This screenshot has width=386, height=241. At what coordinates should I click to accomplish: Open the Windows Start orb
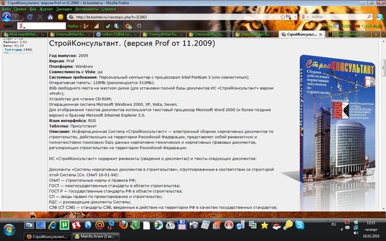tap(9, 230)
